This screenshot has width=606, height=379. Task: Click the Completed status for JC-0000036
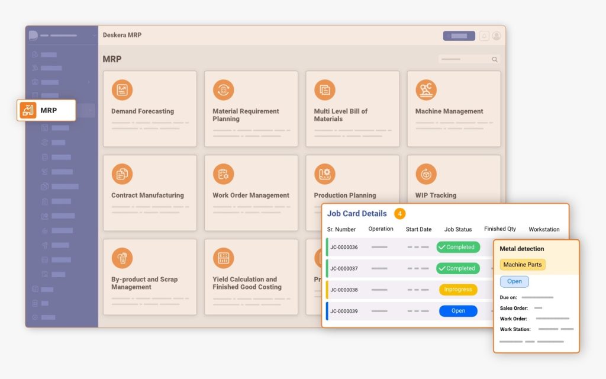(458, 247)
